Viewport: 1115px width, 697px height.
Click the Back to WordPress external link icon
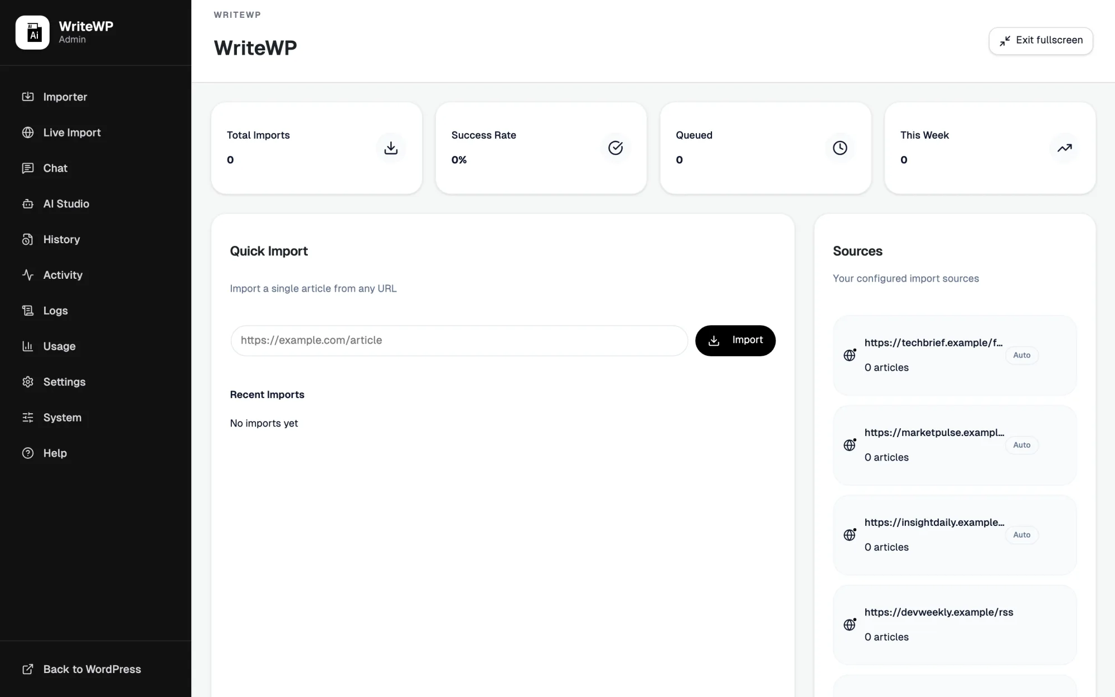click(x=28, y=669)
